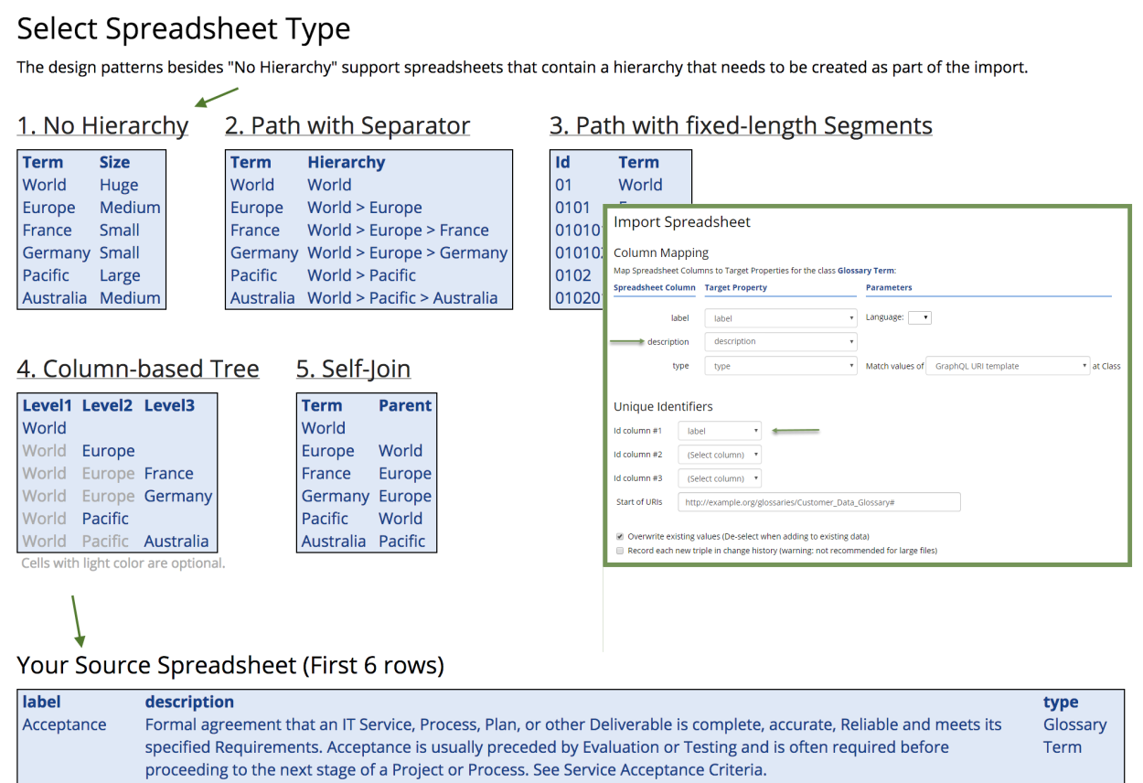Click the No Hierarchy example table
The height and width of the screenshot is (783, 1143).
tap(91, 230)
